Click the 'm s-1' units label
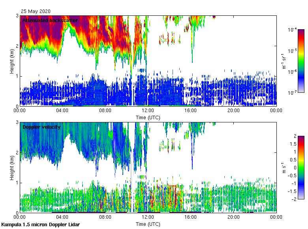This screenshot has height=229, width=308. (x=284, y=168)
